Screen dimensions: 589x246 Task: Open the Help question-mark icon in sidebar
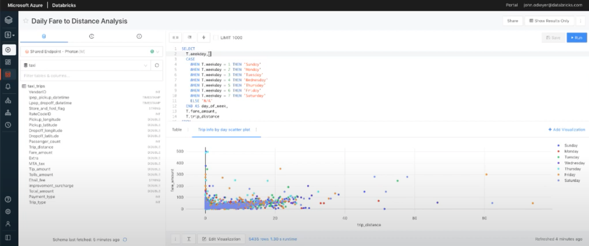8,199
